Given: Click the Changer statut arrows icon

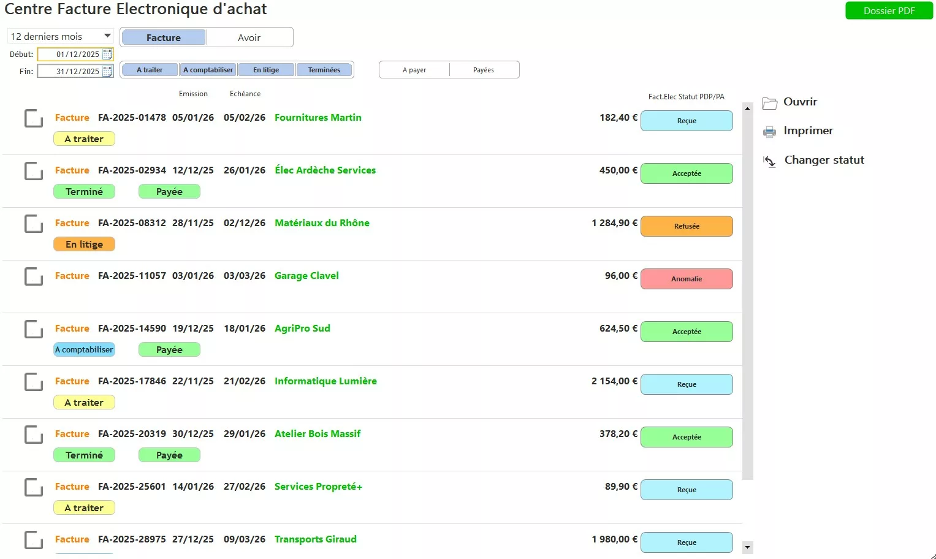Looking at the screenshot, I should 769,161.
